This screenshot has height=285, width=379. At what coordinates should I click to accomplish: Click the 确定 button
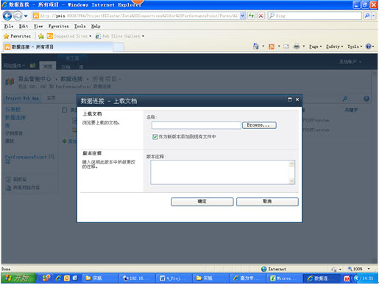tap(202, 202)
